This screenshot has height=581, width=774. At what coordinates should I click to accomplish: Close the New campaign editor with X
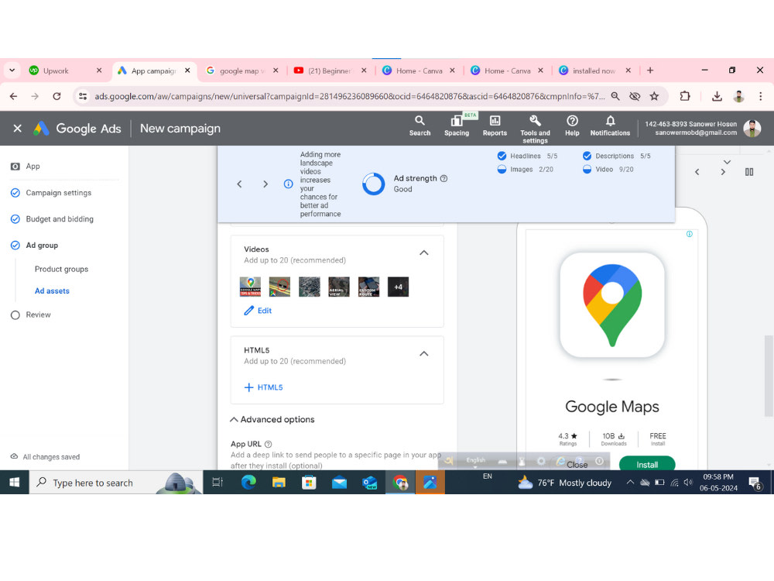17,129
